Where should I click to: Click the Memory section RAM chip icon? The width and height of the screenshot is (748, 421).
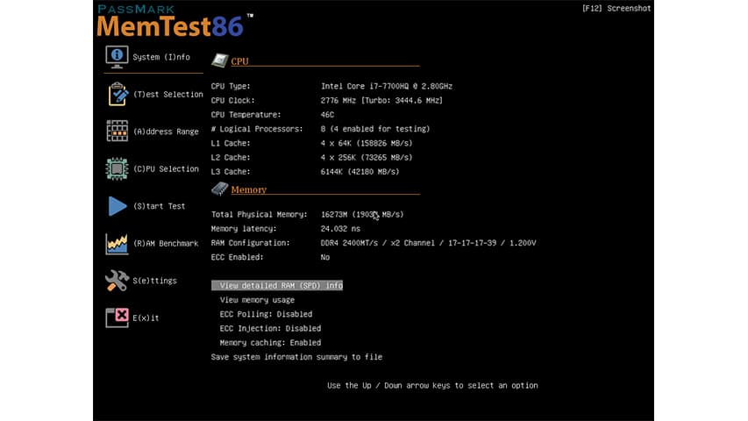coord(219,189)
